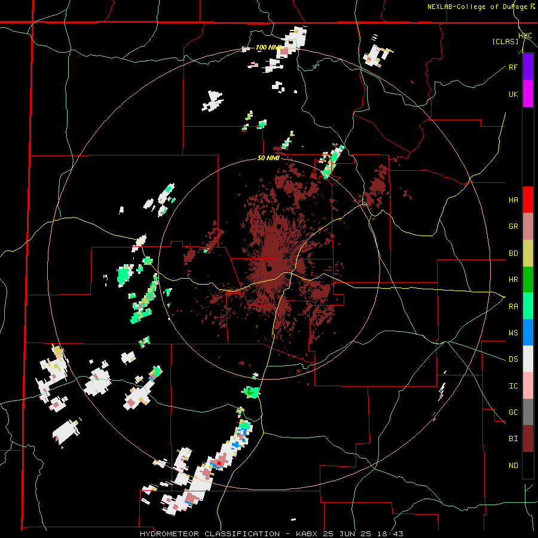The width and height of the screenshot is (538, 538).
Task: Click the dark green HR heavy rain swatch
Action: pos(528,279)
